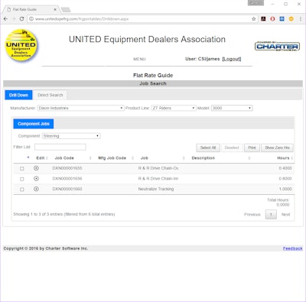Open the Component dropdown showing Steering
The height and width of the screenshot is (302, 306).
pos(71,136)
